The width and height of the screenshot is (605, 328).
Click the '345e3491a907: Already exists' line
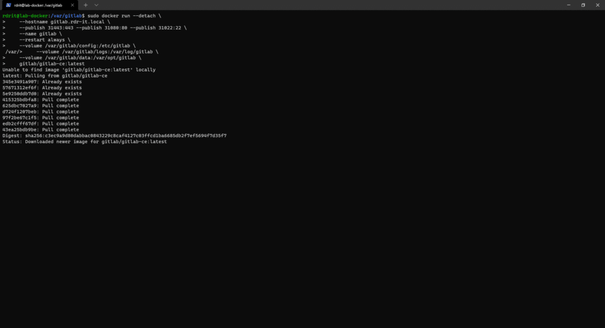pos(42,82)
